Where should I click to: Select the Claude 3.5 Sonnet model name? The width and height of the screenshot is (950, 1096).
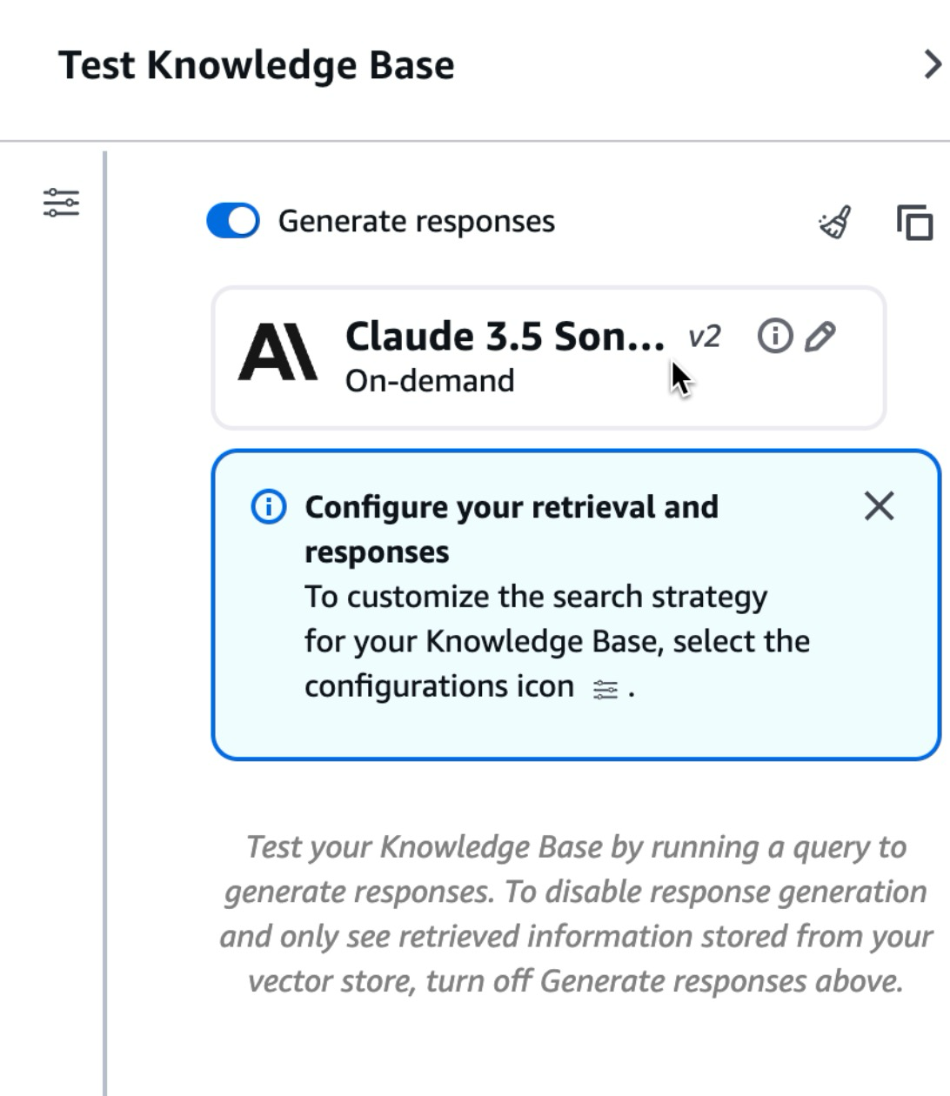pos(505,337)
